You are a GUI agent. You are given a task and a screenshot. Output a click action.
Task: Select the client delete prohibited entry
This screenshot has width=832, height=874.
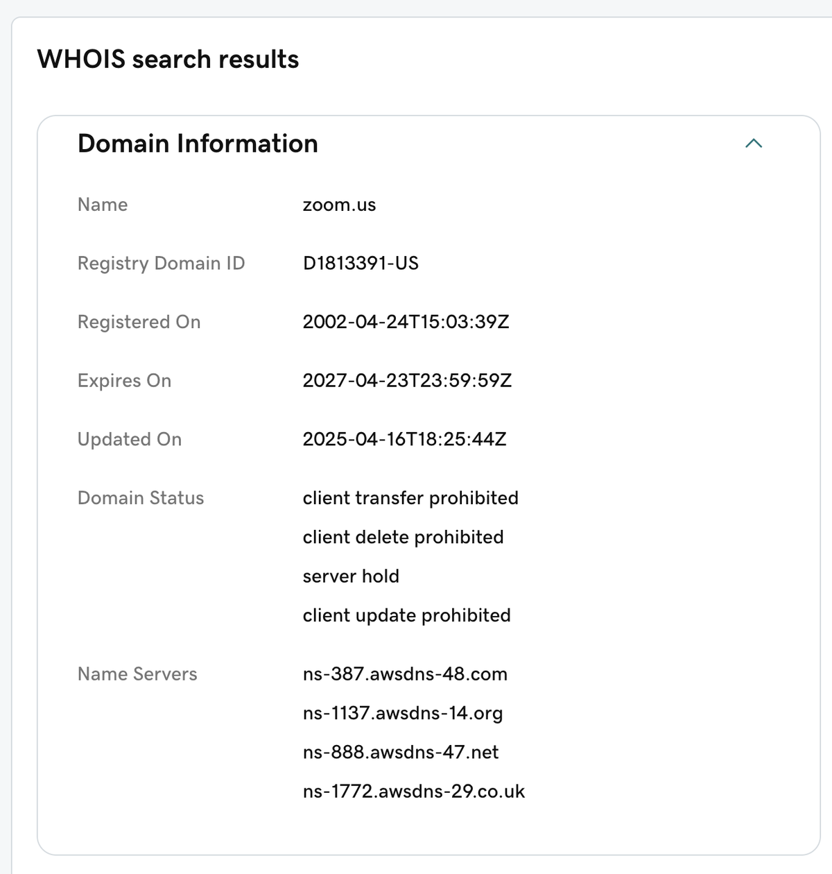pyautogui.click(x=404, y=537)
